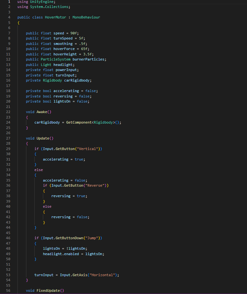
Task: Click the carRigidbody field declaration on line 16
Action: pos(72,80)
